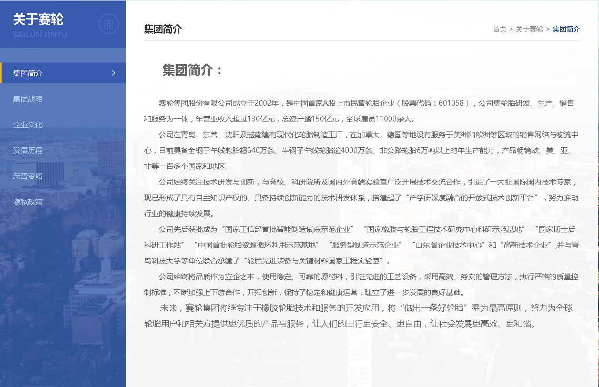Screen dimensions: 599x387
Task: Open the 隐私政策 sidebar entry
Action: [28, 202]
